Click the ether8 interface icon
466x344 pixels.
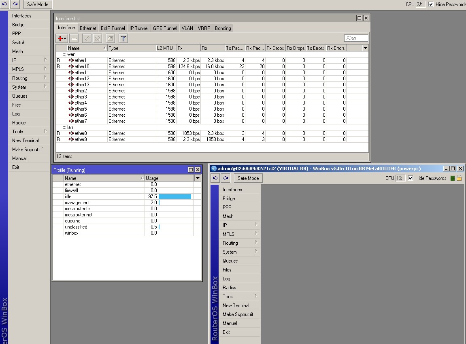click(71, 133)
